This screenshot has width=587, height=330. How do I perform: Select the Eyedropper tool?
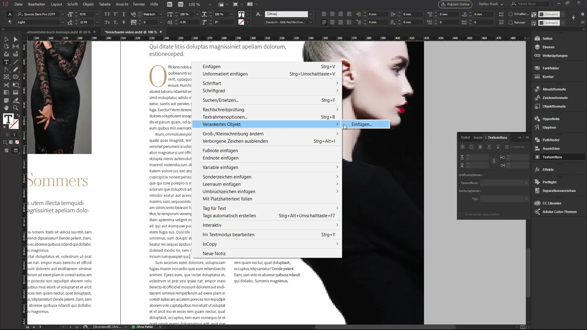[16, 100]
